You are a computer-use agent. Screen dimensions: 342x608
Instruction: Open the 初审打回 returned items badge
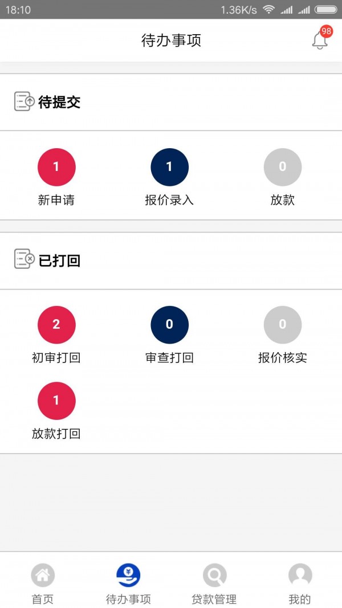coord(56,324)
